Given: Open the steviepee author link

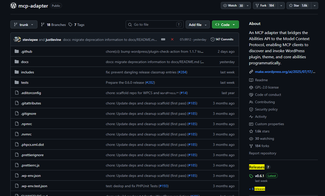Looking at the screenshot, I should coord(30,40).
